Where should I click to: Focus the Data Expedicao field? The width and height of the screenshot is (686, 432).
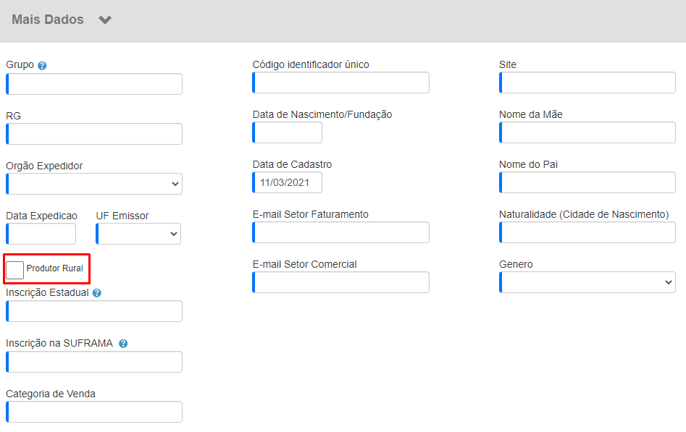coord(41,234)
